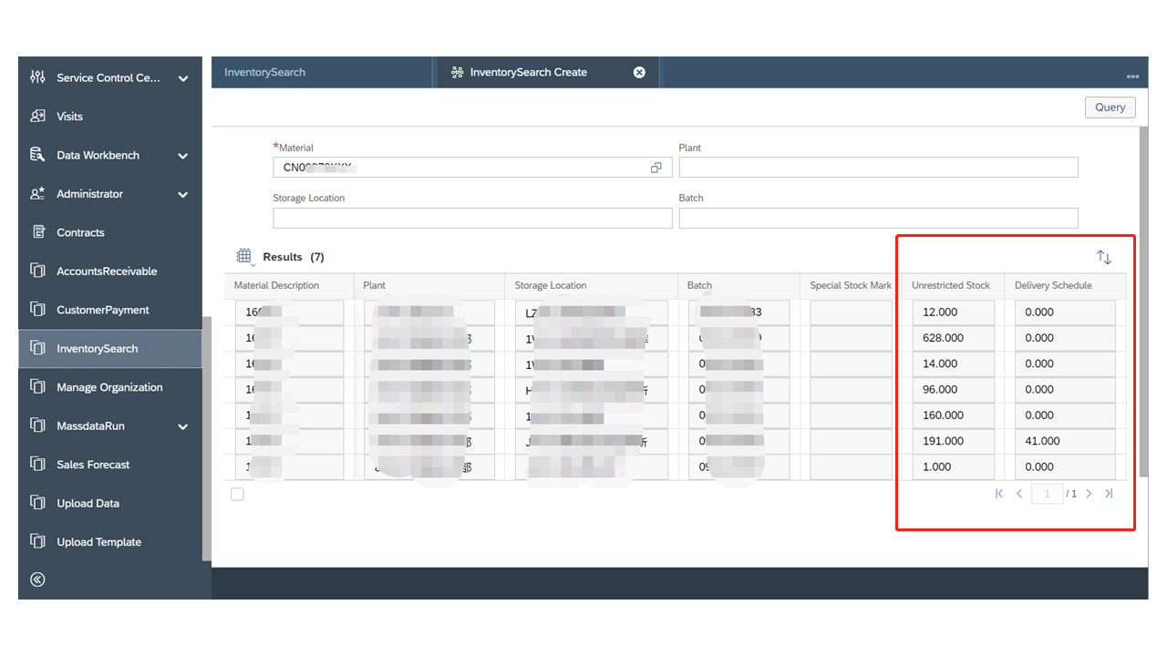
Task: Switch to the InventorySearch tab
Action: [265, 72]
